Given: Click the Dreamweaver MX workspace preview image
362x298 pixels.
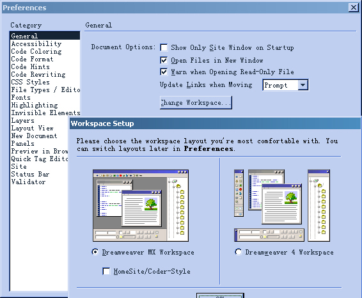Looking at the screenshot, I should [141, 206].
